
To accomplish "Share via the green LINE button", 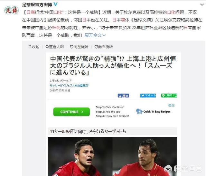I will pyautogui.click(x=169, y=95).
